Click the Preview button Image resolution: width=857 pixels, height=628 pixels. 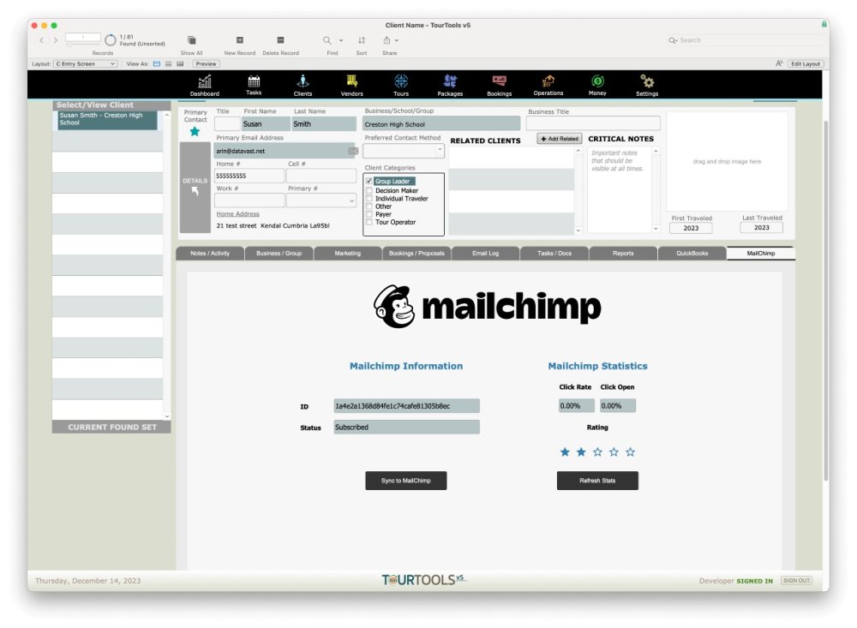coord(206,64)
